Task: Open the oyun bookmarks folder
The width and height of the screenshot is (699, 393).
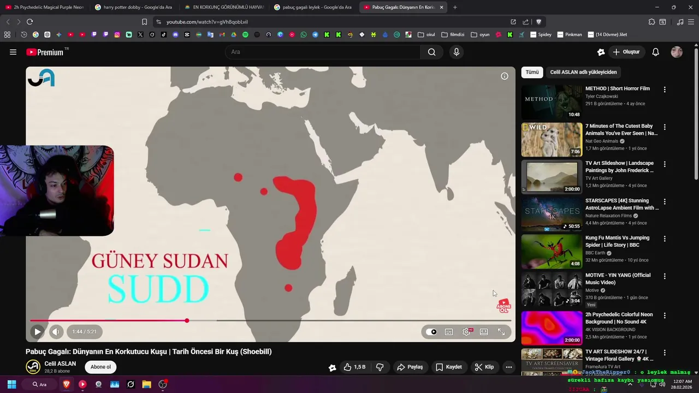Action: click(480, 34)
